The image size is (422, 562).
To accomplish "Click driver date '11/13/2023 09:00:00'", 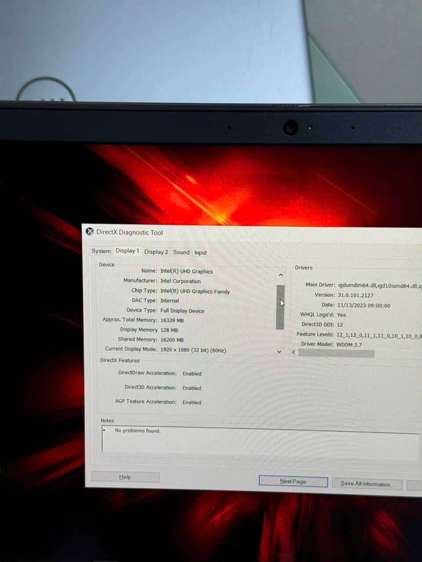I will point(364,306).
